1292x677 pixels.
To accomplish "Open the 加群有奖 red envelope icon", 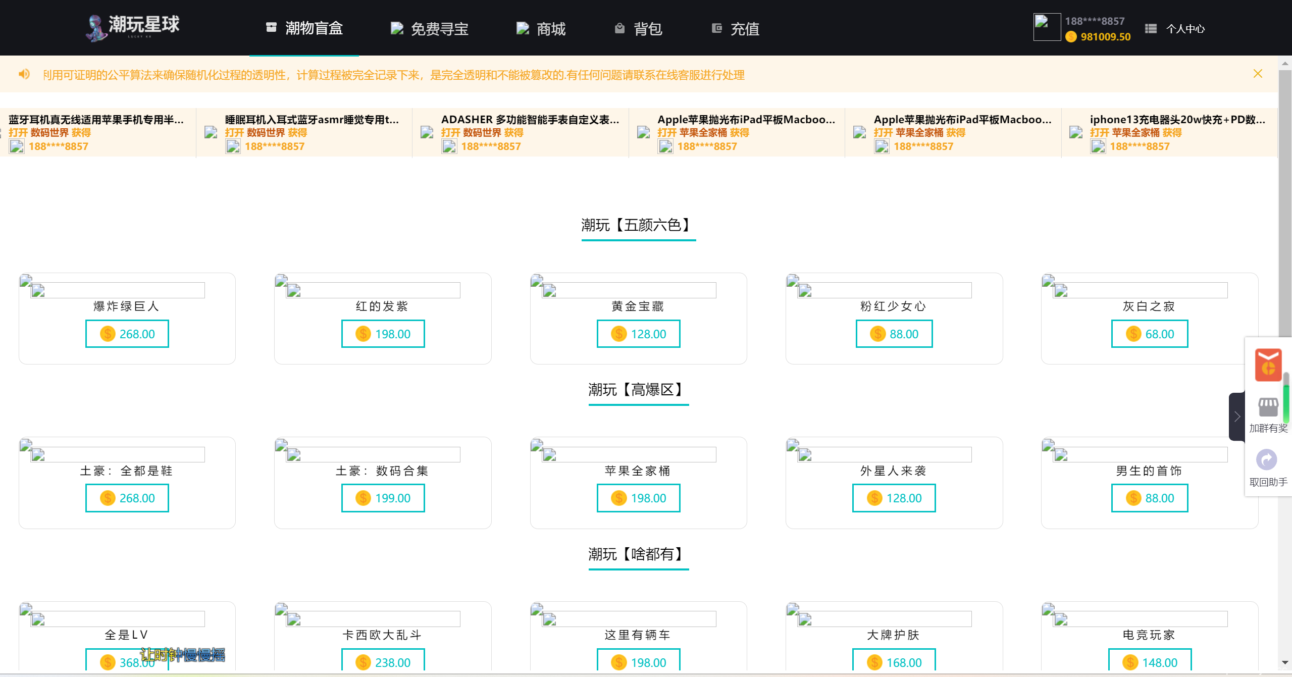I will pos(1268,364).
